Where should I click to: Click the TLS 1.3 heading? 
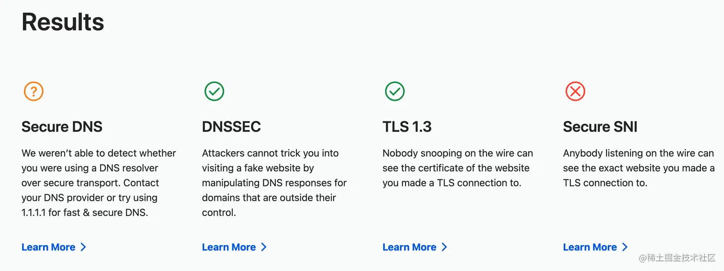click(407, 127)
